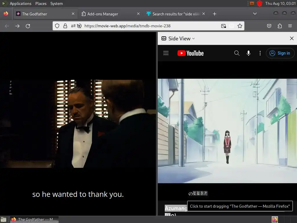Toggle picture-in-picture from address bar
This screenshot has height=223, width=297.
click(x=224, y=26)
